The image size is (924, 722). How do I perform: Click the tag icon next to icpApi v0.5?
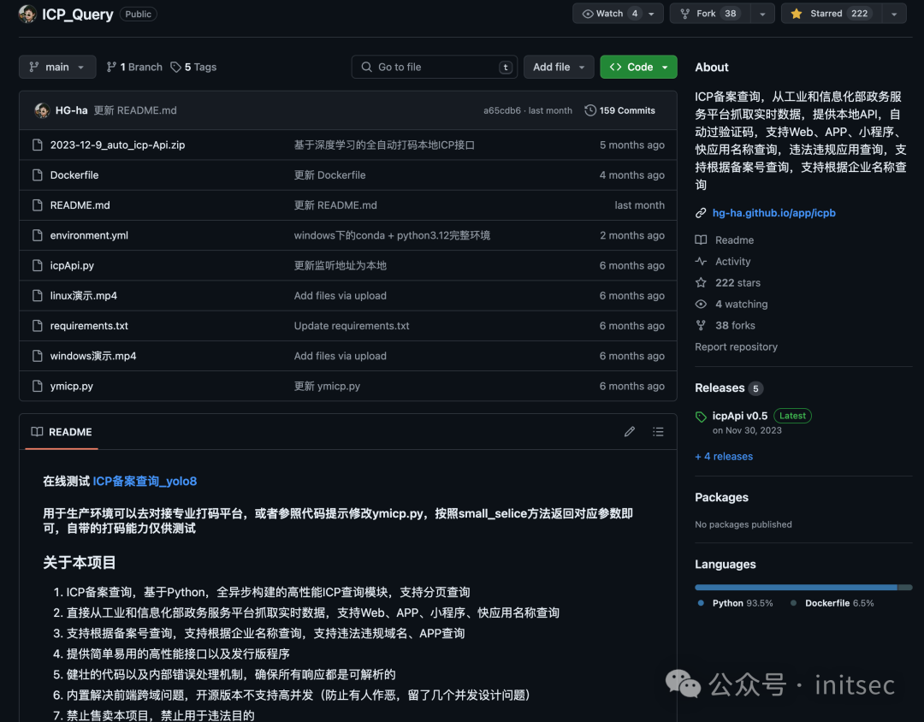pyautogui.click(x=701, y=416)
